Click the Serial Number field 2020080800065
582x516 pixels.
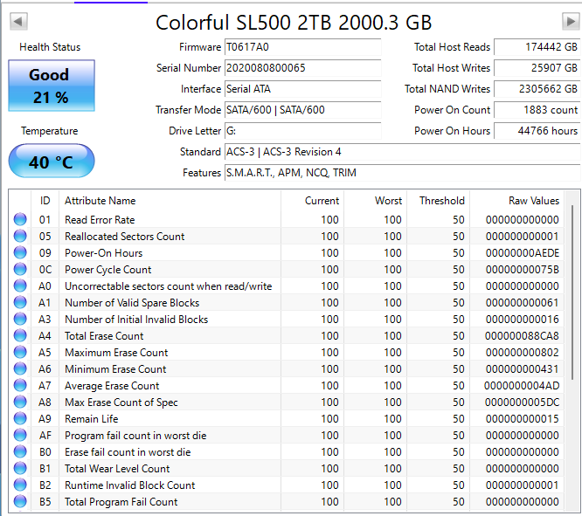pyautogui.click(x=303, y=68)
